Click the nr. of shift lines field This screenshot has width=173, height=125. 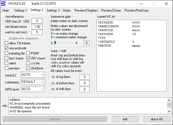tap(85, 89)
